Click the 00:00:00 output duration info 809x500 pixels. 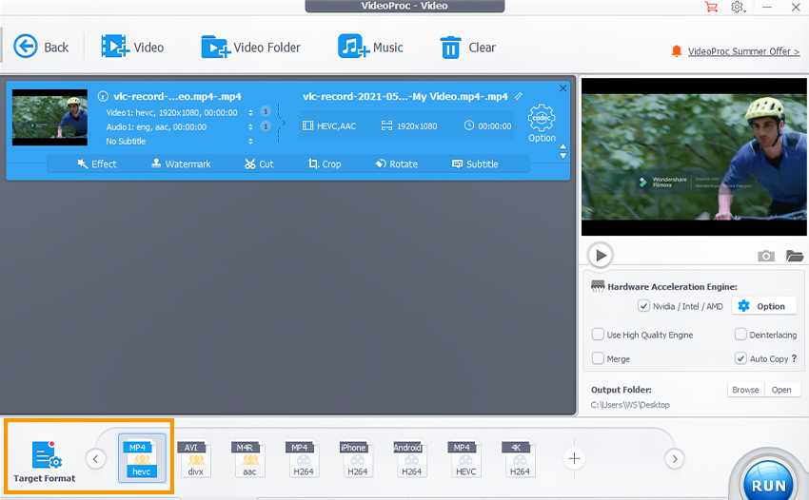coord(487,125)
